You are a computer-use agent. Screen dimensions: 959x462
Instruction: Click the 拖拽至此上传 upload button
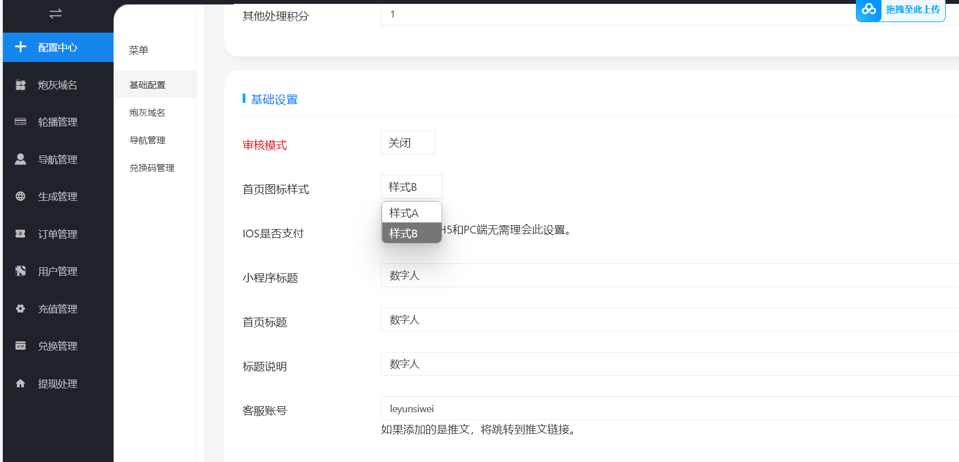pyautogui.click(x=901, y=10)
